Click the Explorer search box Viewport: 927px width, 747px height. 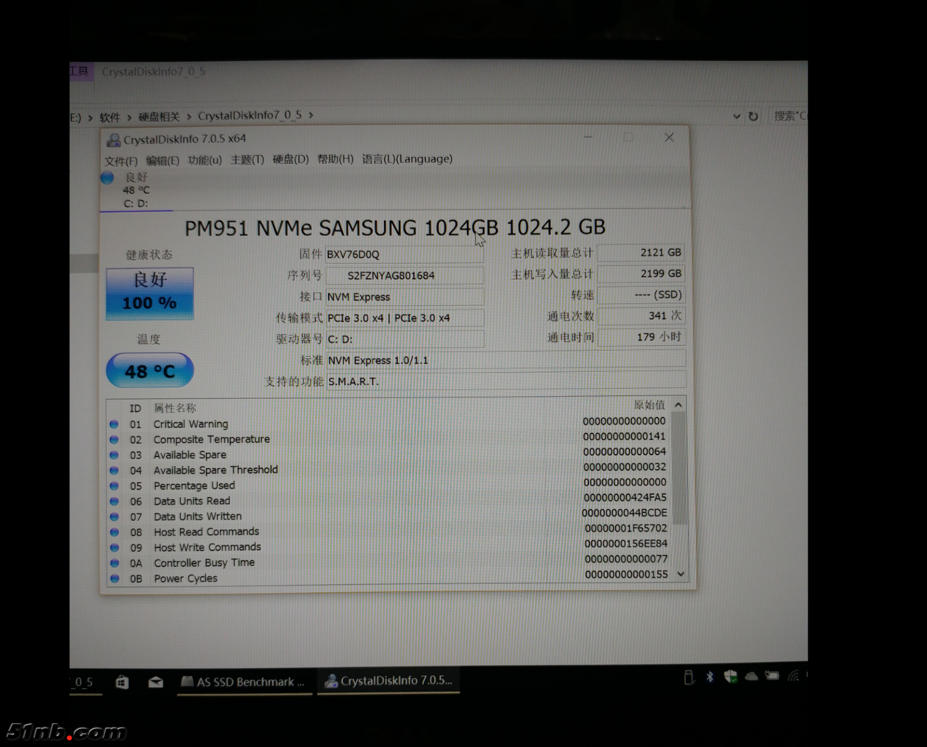[x=788, y=116]
